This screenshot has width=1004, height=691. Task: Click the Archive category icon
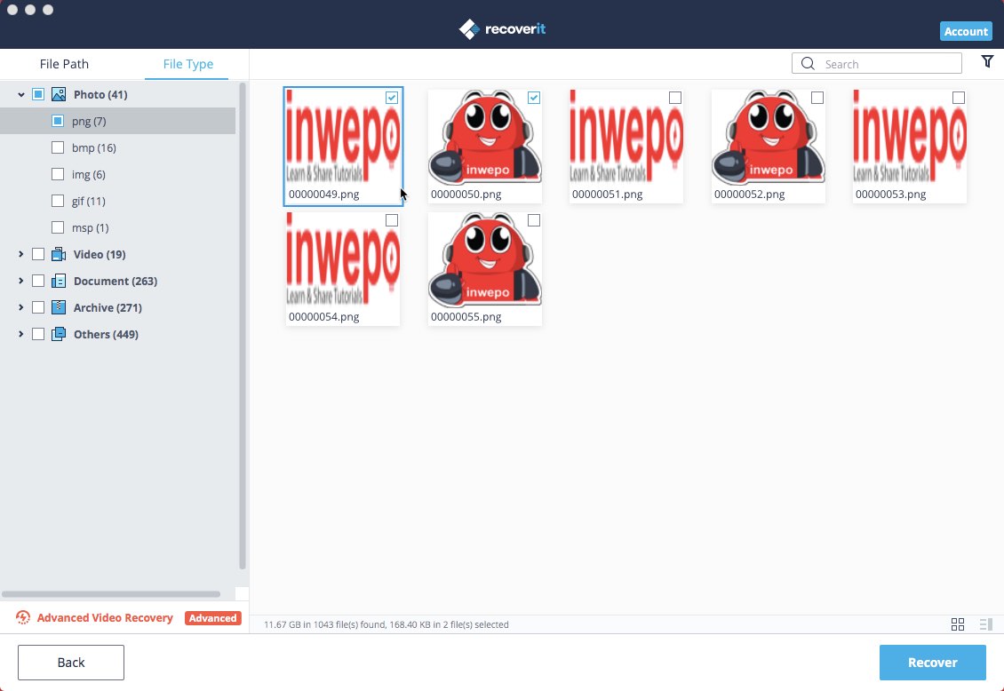[59, 307]
